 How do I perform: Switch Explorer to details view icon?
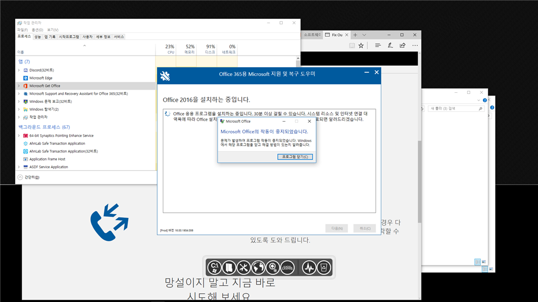pyautogui.click(x=478, y=262)
